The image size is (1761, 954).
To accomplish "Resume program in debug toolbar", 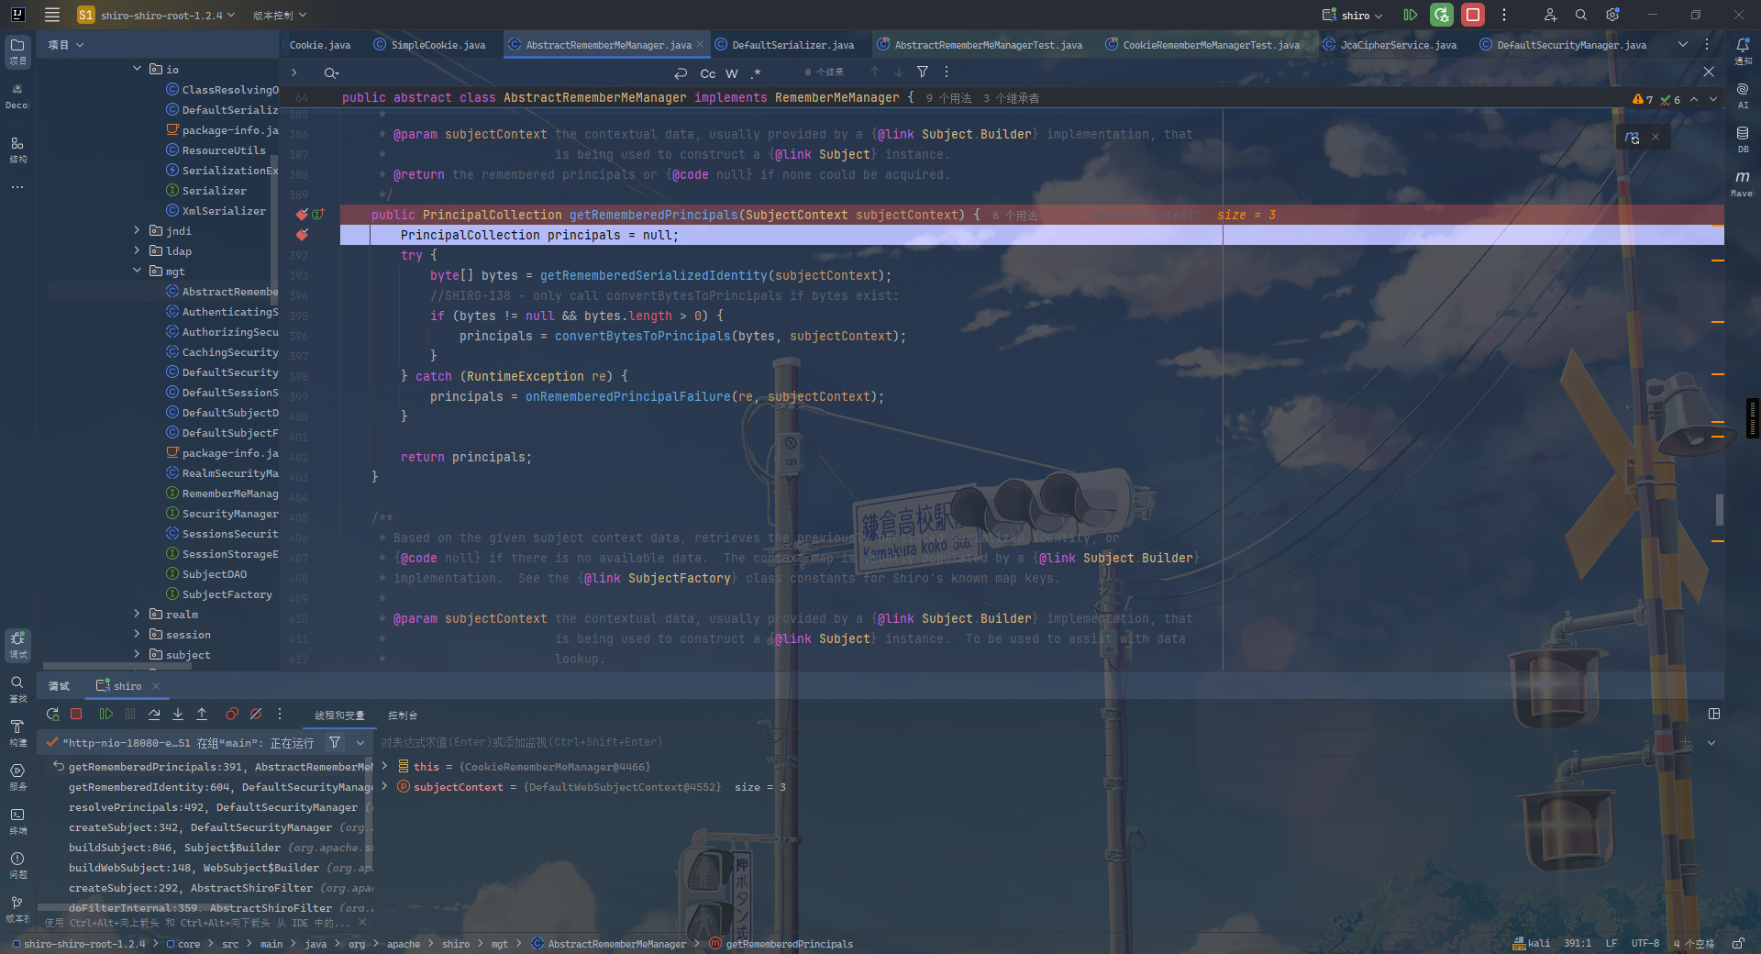I will tap(106, 714).
